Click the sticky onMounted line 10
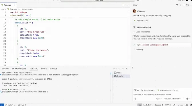 [20, 15]
